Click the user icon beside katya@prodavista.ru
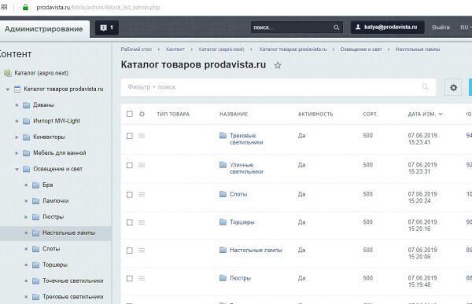The height and width of the screenshot is (304, 472). (x=358, y=27)
